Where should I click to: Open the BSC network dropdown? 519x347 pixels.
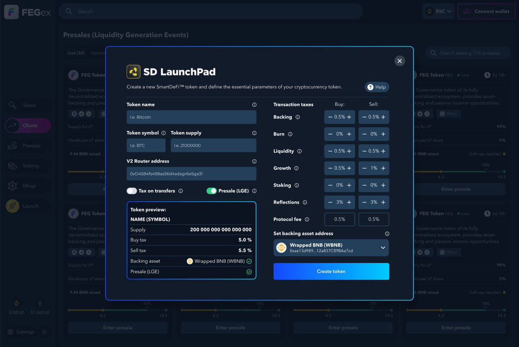pos(439,11)
